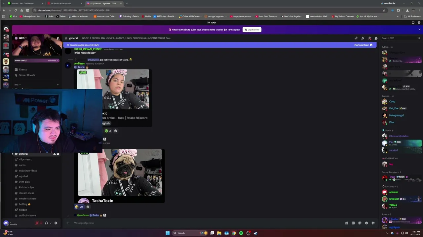The image size is (423, 237).
Task: Open Spotify from the taskbar
Action: [x=241, y=233]
